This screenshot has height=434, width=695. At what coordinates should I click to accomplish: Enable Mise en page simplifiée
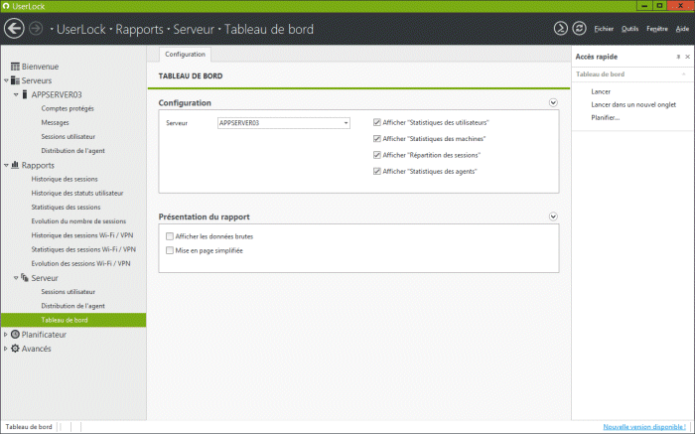click(x=170, y=250)
